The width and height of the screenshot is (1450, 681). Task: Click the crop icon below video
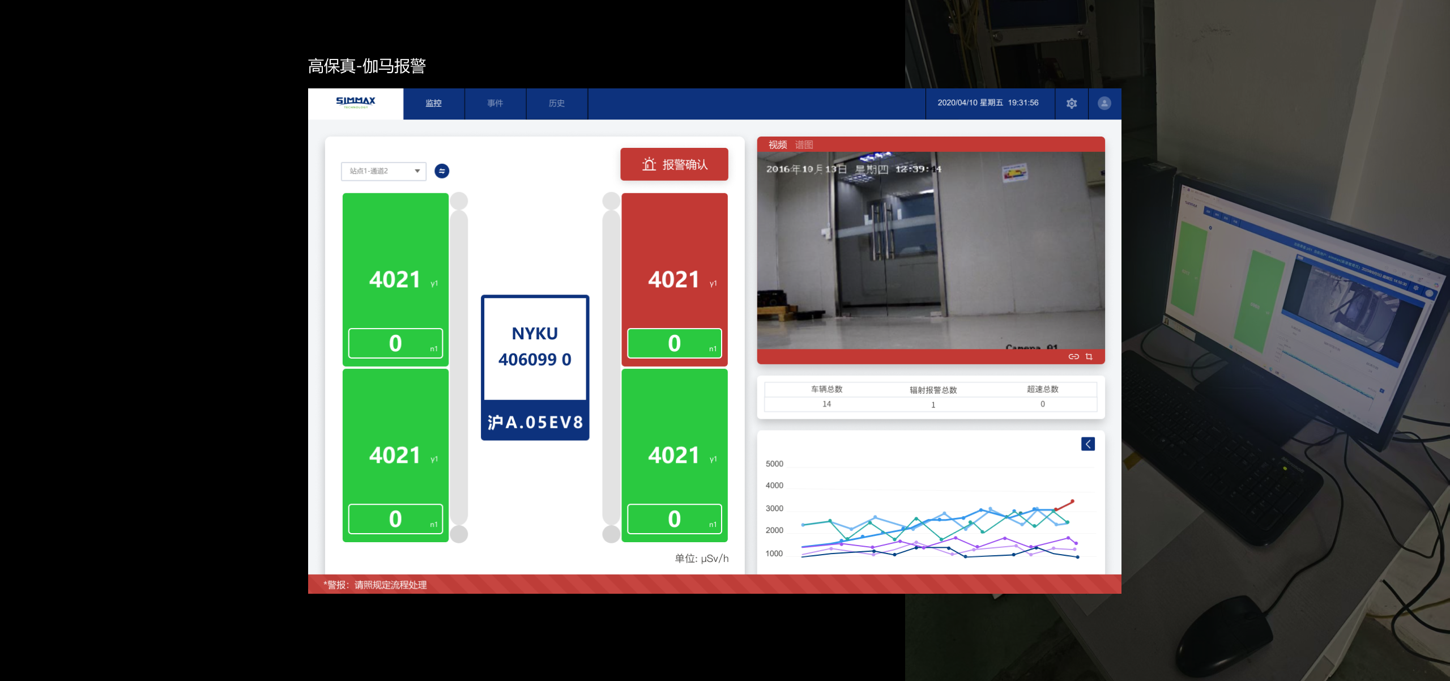1089,356
